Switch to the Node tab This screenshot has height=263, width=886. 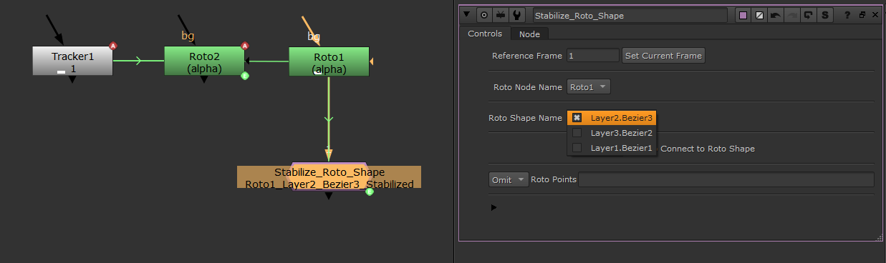(x=529, y=34)
